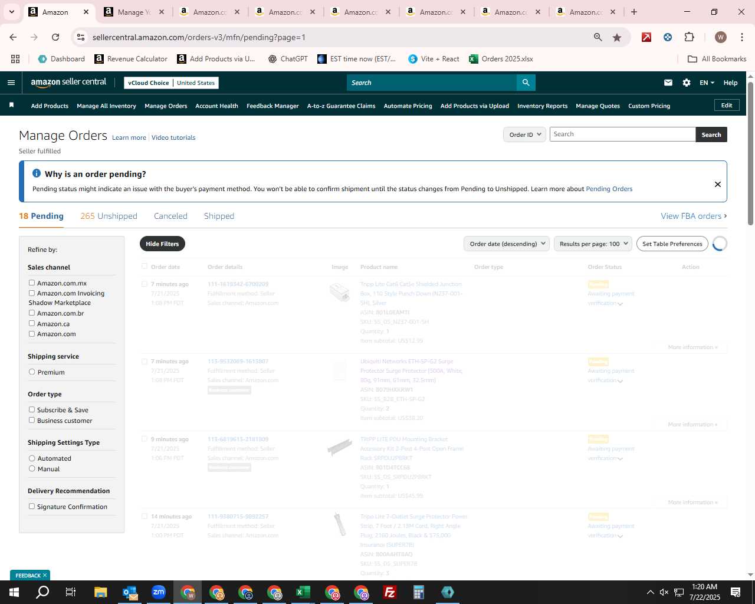Viewport: 755px width, 604px height.
Task: Select the Manual shipping settings radio
Action: [32, 469]
